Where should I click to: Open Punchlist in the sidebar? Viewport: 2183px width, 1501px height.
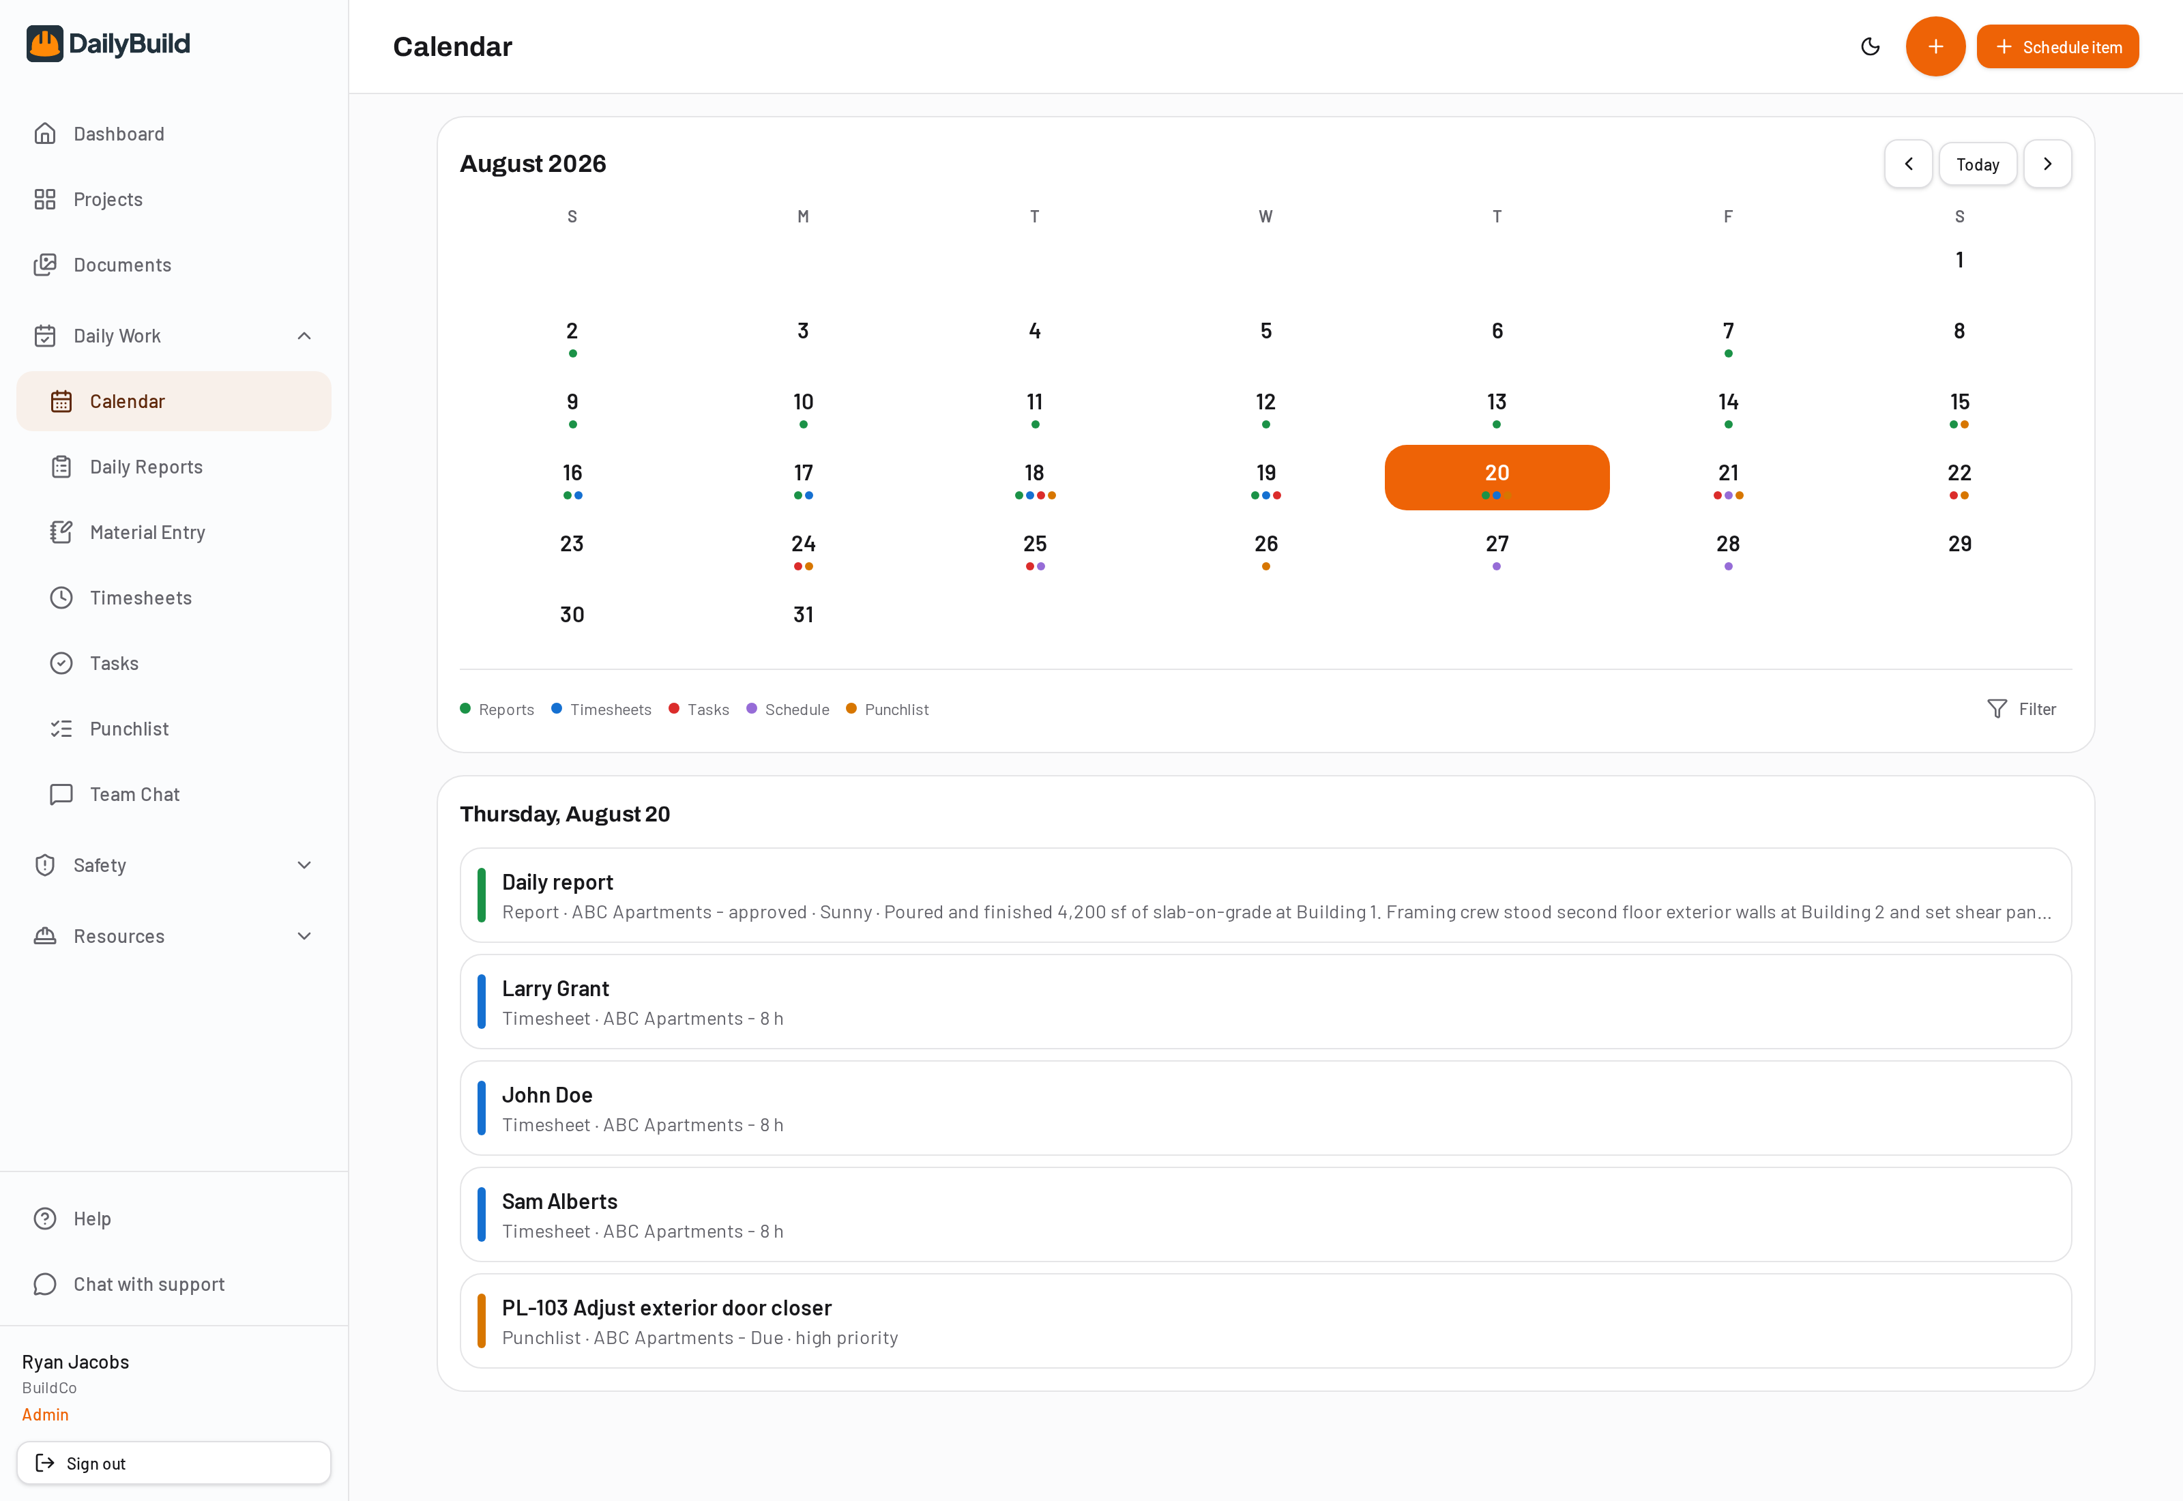pos(174,729)
